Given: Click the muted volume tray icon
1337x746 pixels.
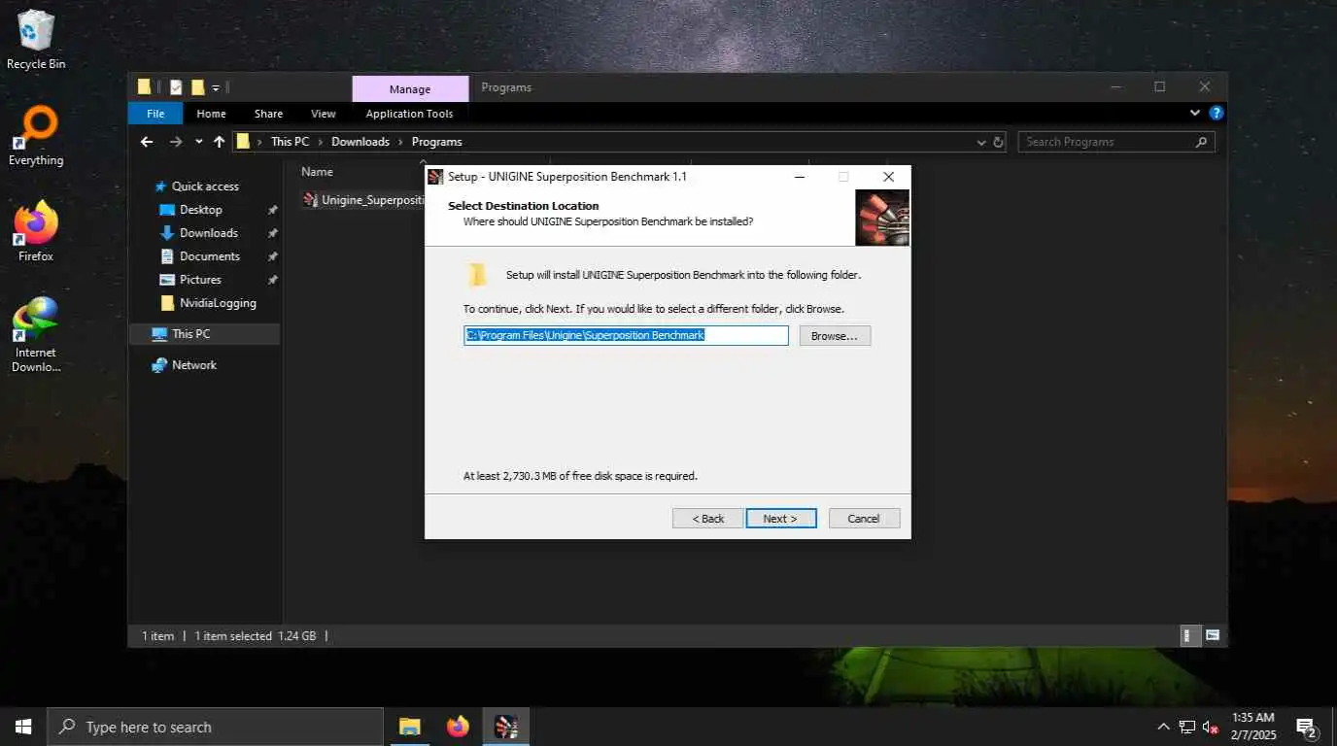Looking at the screenshot, I should tap(1211, 727).
